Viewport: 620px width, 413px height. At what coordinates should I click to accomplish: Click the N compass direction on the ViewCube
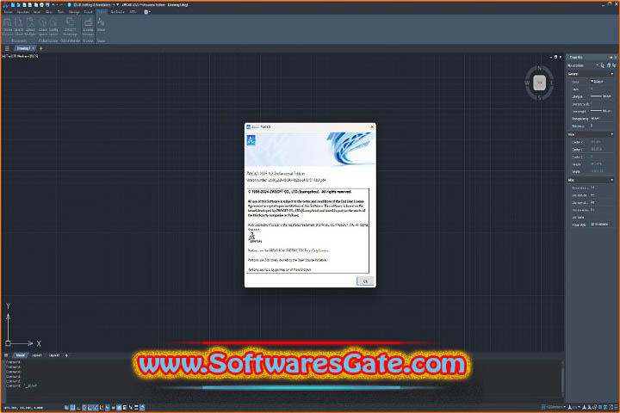(x=539, y=68)
